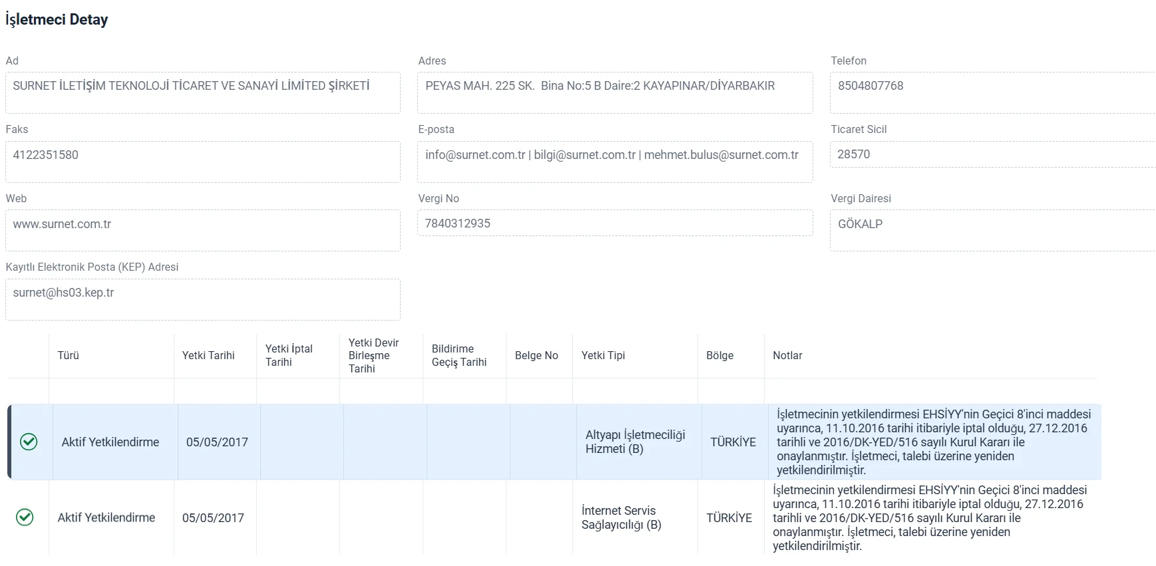Click the Yetki Tarihi column header

(x=208, y=355)
